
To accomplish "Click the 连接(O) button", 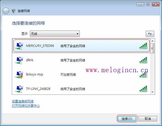I will click(127, 119).
